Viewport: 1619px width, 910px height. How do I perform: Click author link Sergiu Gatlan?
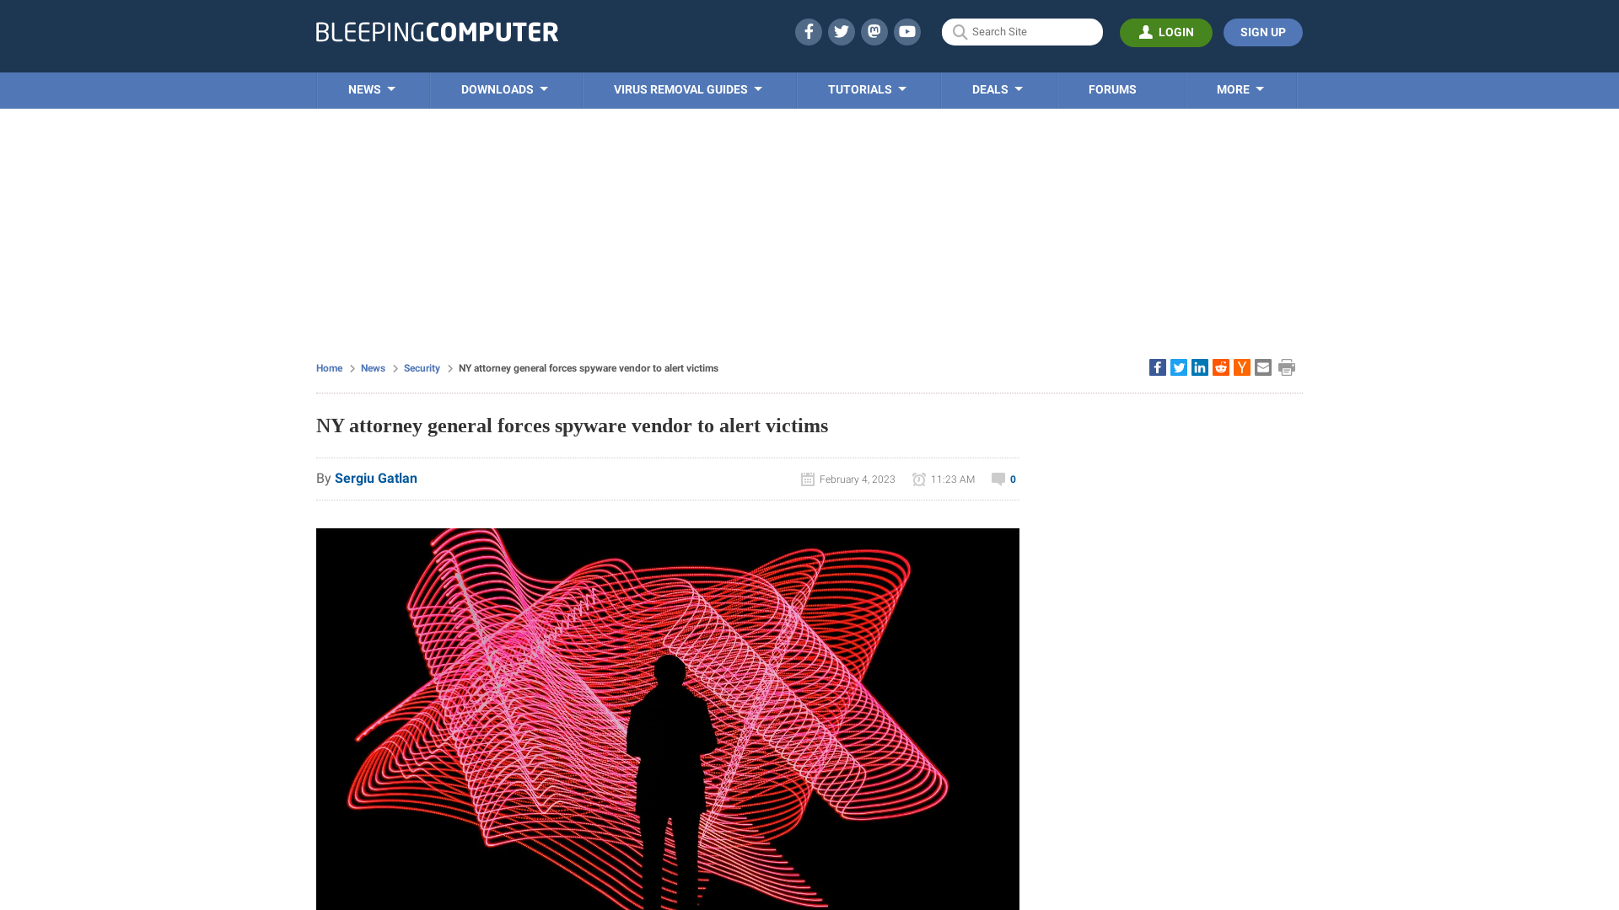(x=376, y=478)
